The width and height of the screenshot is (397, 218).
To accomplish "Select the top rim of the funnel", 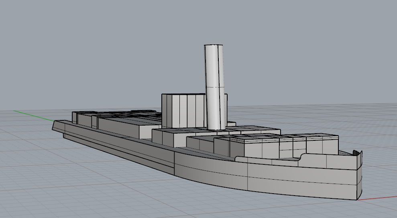I will 214,45.
